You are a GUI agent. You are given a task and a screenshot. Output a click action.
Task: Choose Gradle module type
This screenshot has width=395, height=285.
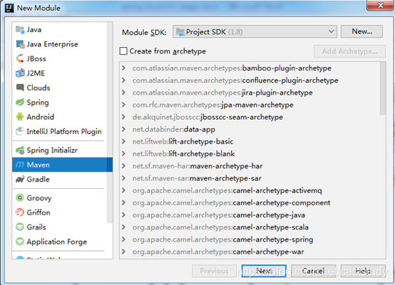pyautogui.click(x=59, y=180)
